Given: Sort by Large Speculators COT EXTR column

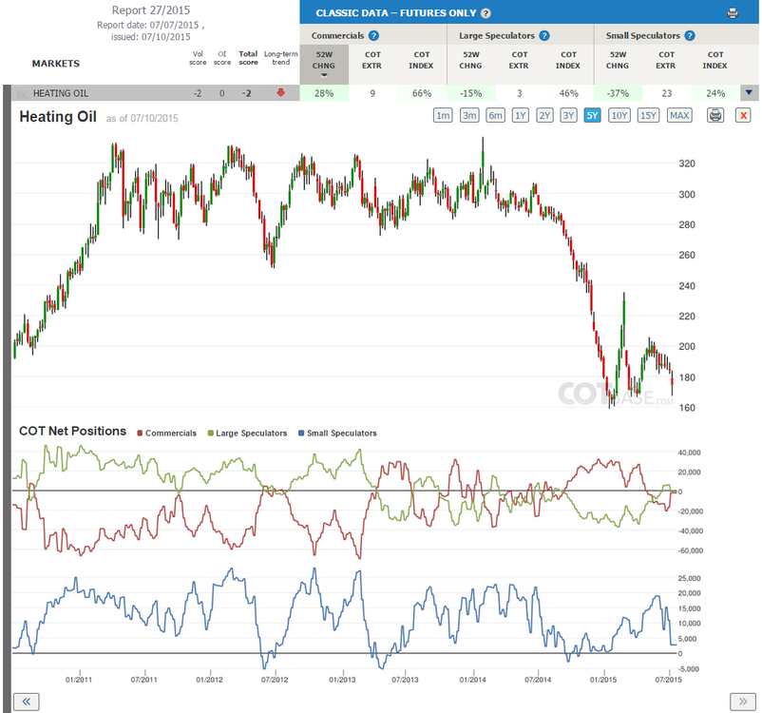Looking at the screenshot, I should 519,60.
